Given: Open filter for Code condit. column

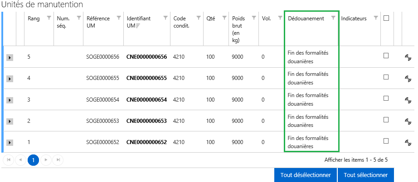Looking at the screenshot, I should (199, 18).
